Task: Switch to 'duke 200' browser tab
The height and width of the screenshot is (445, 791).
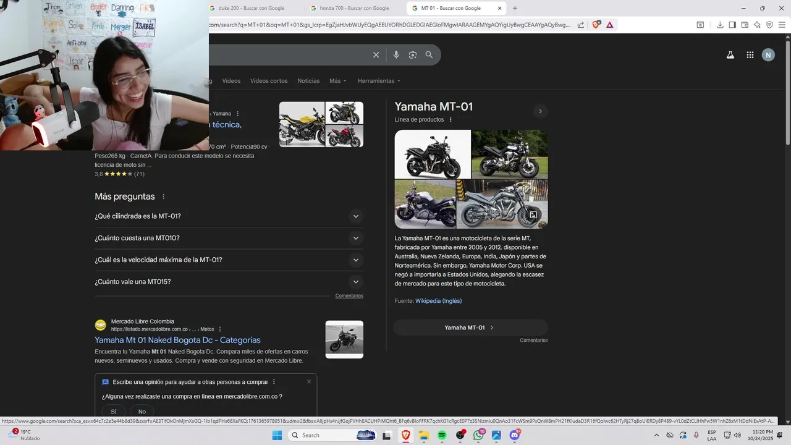Action: coord(253,8)
